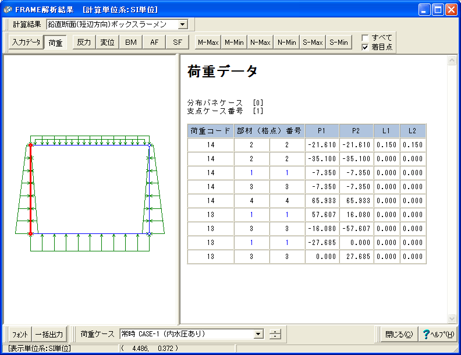Click the FRAME app icon in title bar
Screen dimensions: 461x355
tap(8, 10)
